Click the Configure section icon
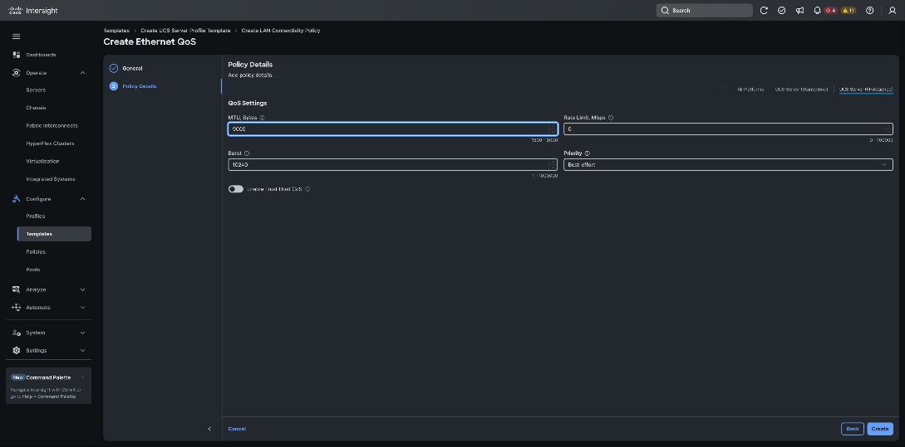Image resolution: width=905 pixels, height=447 pixels. 16,199
